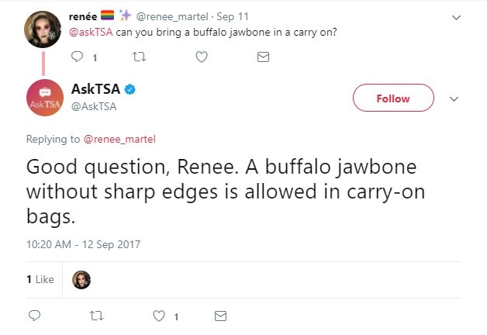
Task: Open the AskTSA tweet more-options chevron
Action: (x=455, y=98)
